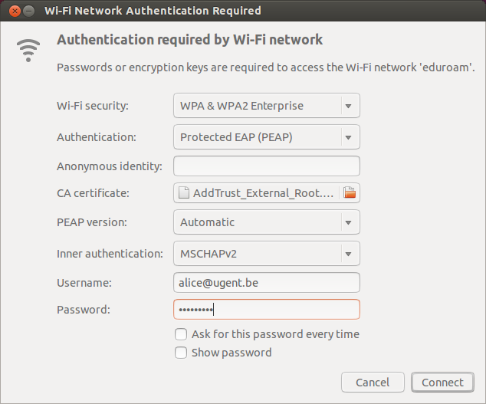Click the PEAP version dropdown arrow
Viewport: 486px width, 404px height.
click(349, 222)
